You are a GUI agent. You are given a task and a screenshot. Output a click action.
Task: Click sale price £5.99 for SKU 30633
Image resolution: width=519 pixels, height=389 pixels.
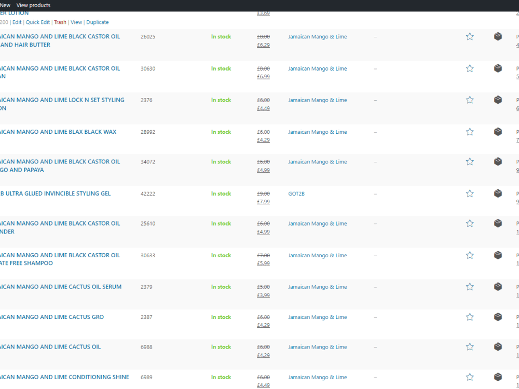point(263,263)
